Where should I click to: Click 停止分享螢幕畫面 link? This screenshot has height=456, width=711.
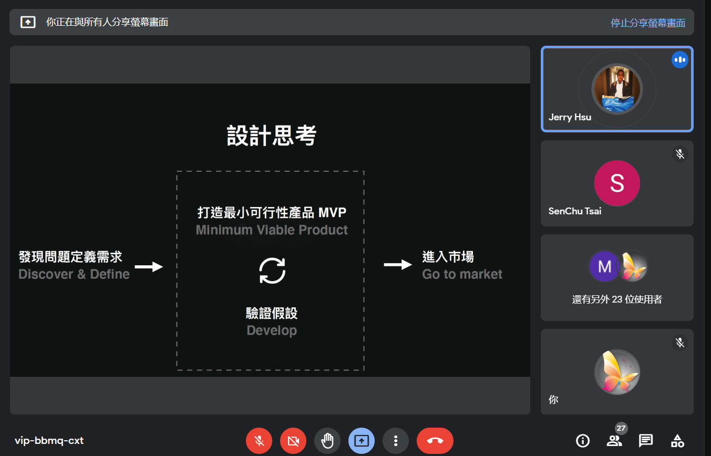click(647, 23)
